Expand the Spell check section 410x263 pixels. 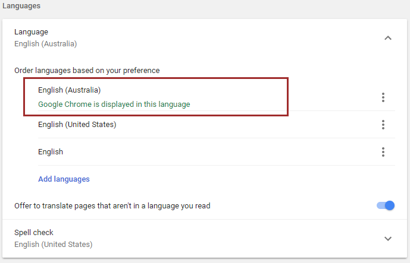(x=388, y=239)
